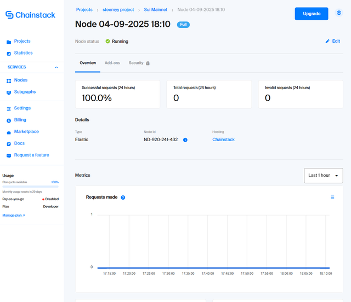Click the Requests made chart heading
The image size is (351, 302).
[101, 198]
